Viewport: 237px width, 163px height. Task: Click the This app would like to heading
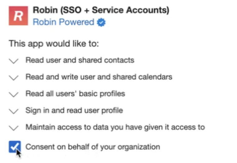54,44
